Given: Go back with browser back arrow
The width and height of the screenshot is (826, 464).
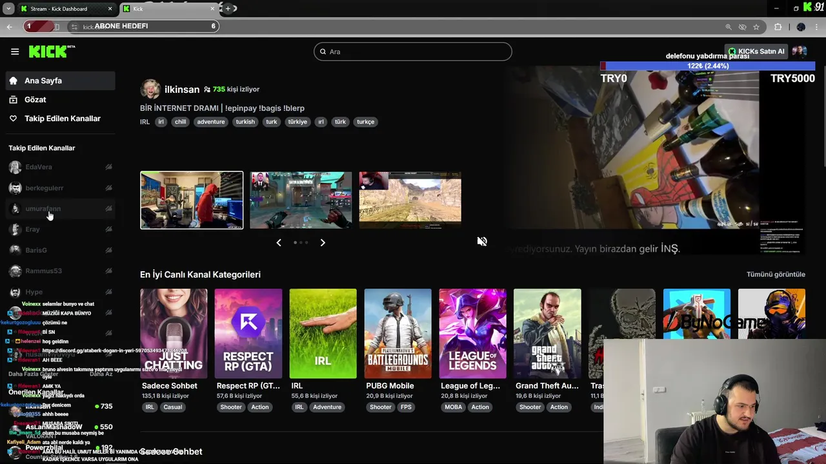Looking at the screenshot, I should coord(9,26).
